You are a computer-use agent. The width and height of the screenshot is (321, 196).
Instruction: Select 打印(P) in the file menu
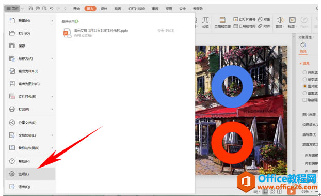pyautogui.click(x=30, y=109)
